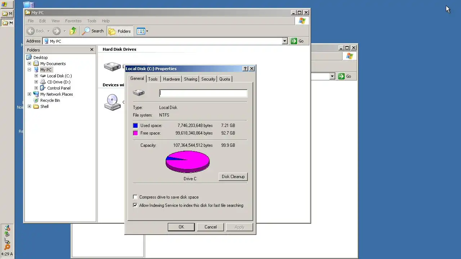
Task: Click the blue Used space color swatch
Action: tap(135, 126)
